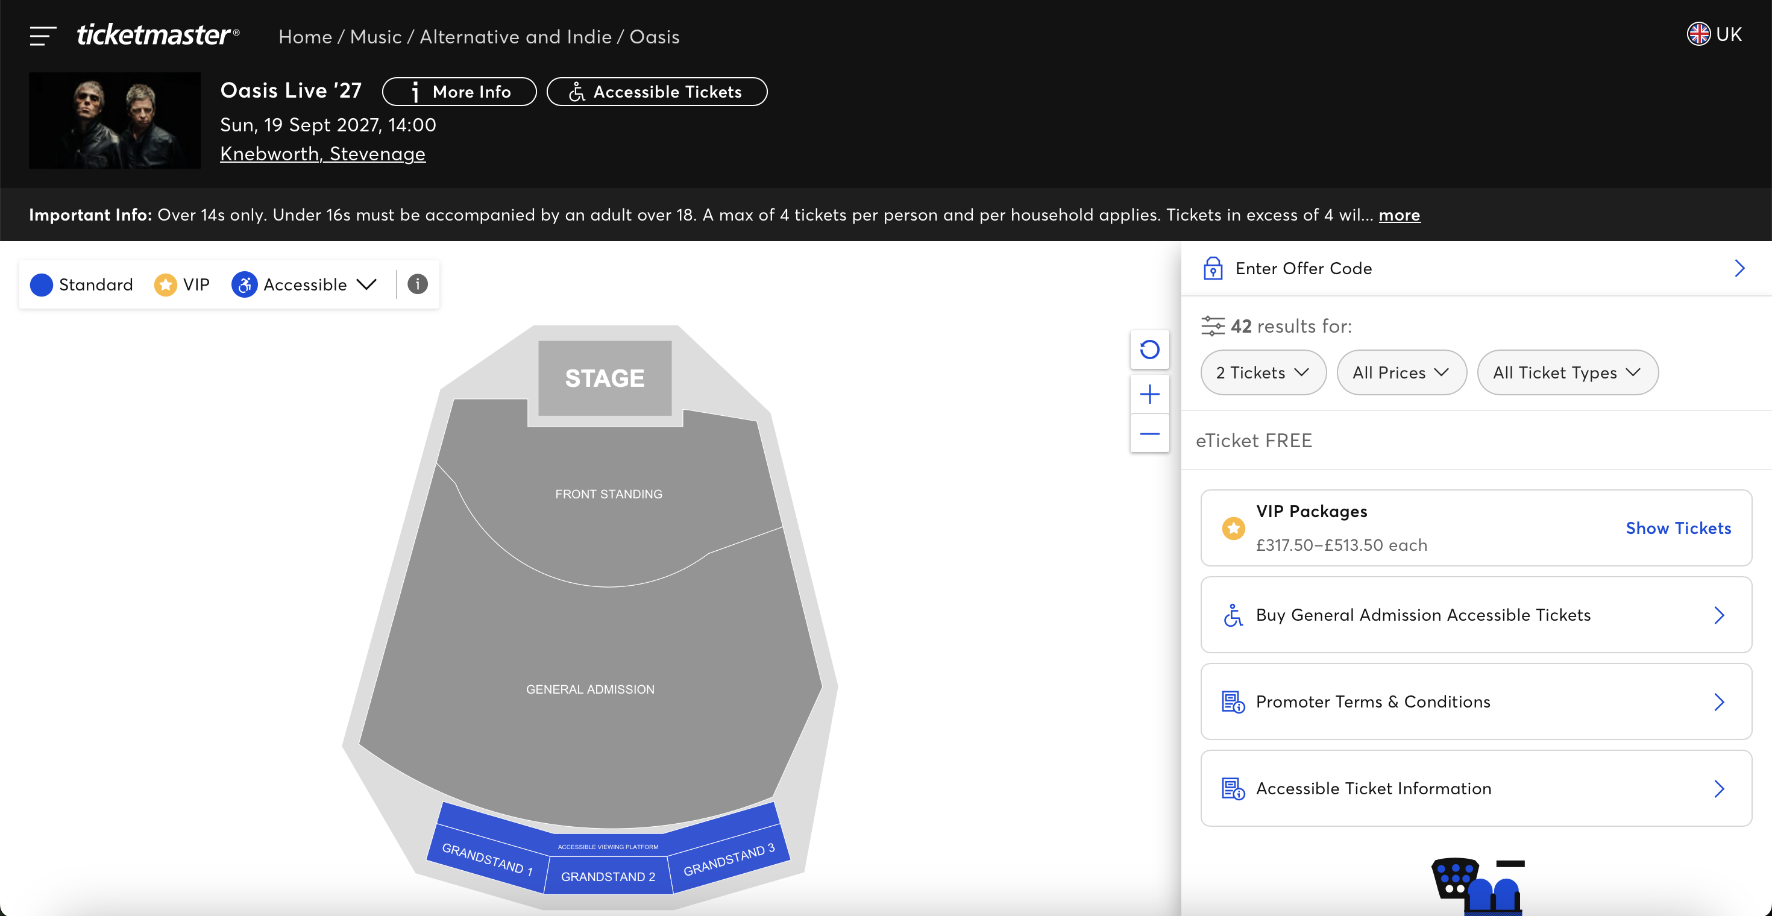Click the wheelchair icon beside Buy General Admission
This screenshot has width=1772, height=916.
click(x=1233, y=615)
